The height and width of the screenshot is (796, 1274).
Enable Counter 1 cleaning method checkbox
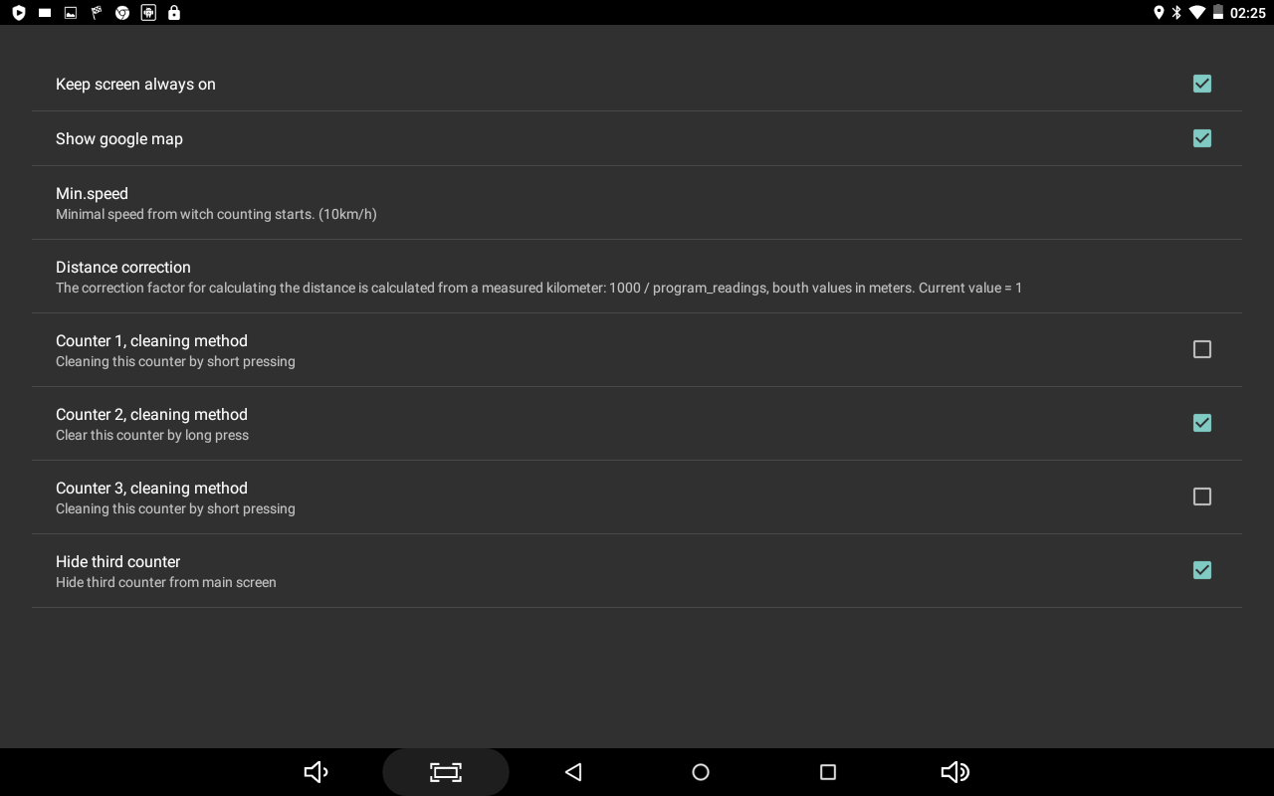[x=1202, y=349]
